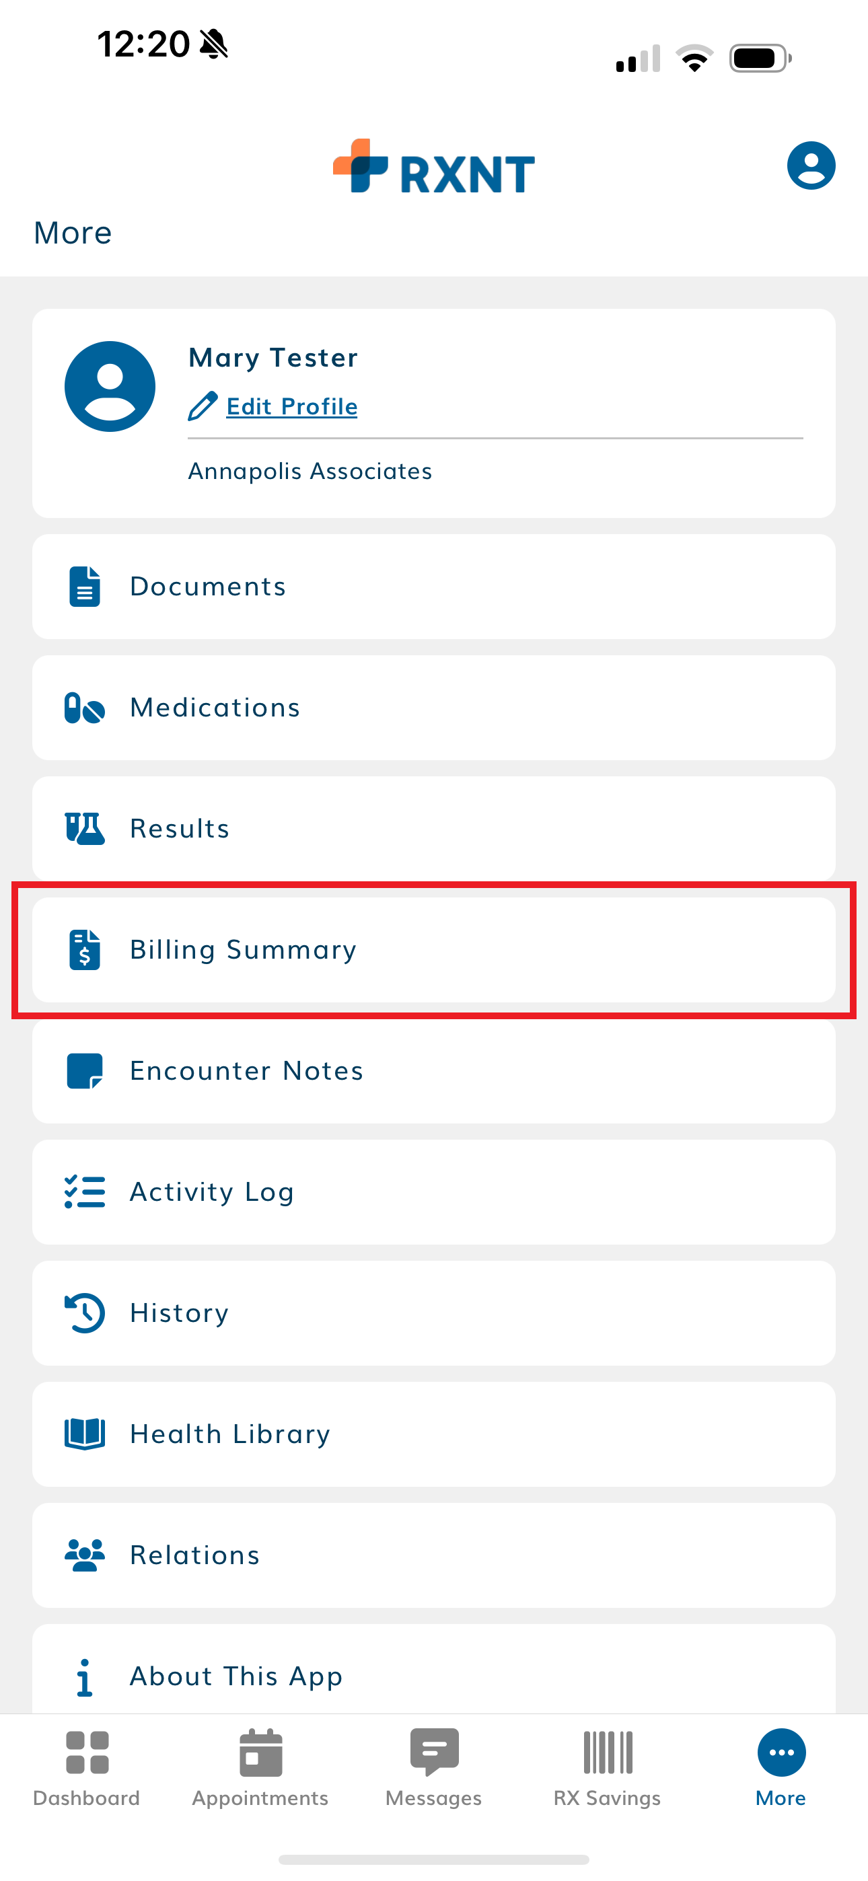Tap the History clock icon
This screenshot has width=868, height=1881.
[85, 1313]
